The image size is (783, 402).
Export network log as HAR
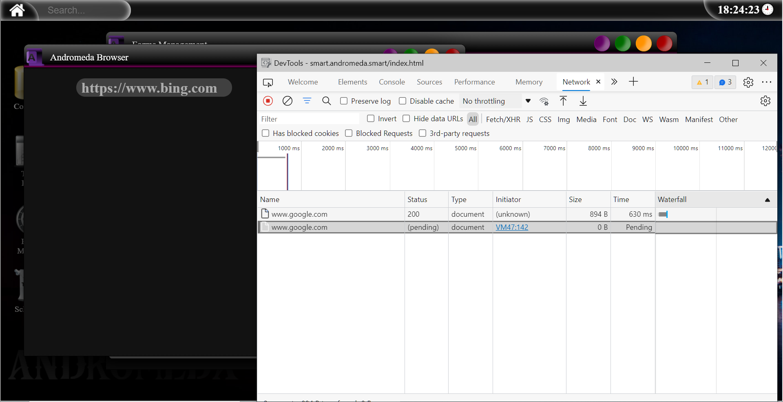(x=583, y=101)
